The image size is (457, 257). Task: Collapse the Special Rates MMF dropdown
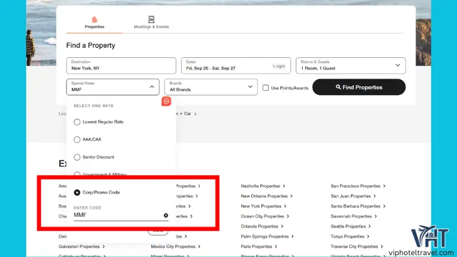tap(113, 87)
